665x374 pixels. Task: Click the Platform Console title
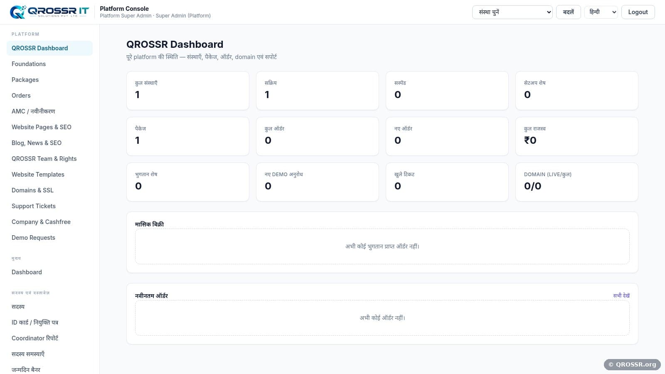124,9
